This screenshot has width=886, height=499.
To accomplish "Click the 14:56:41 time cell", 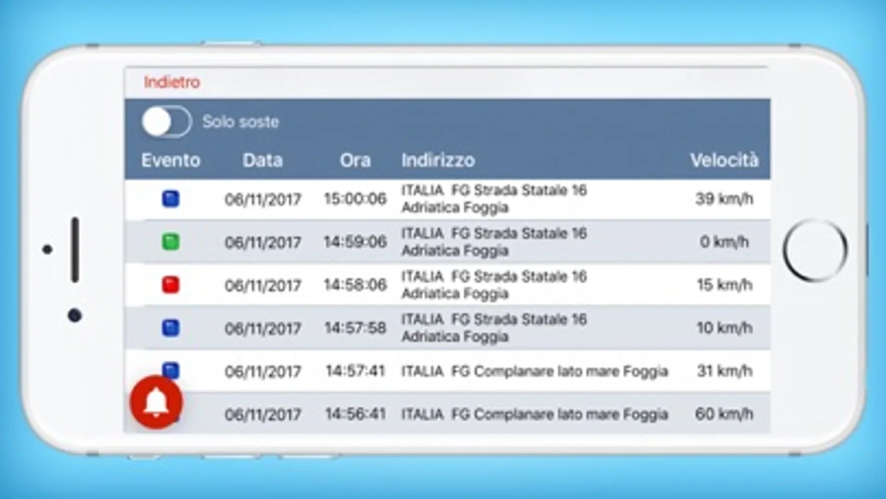I will [355, 414].
